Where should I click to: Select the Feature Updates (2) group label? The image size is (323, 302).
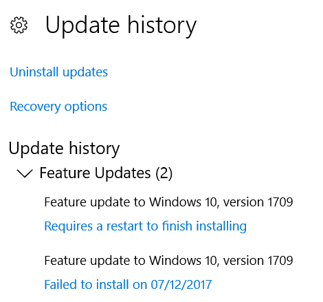[x=106, y=173]
